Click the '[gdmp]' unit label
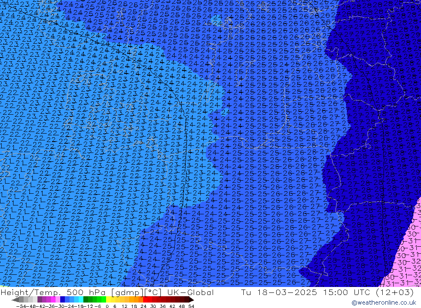Viewport: 421px width, 308px height. 128,292
